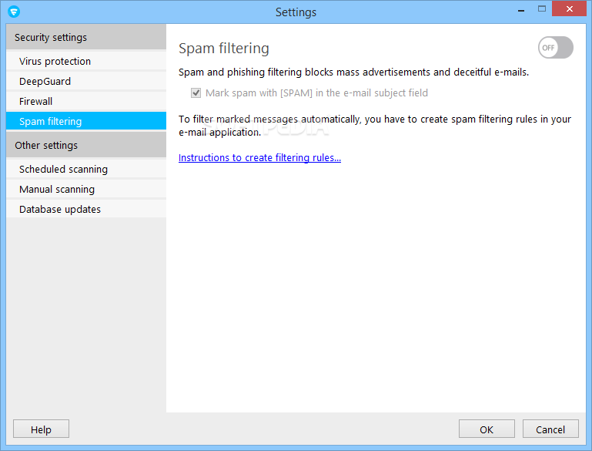Minimize the Settings window

click(x=521, y=9)
